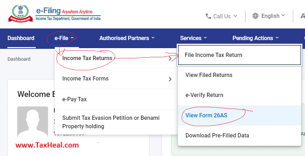Open the Services menu
This screenshot has width=305, height=156.
(193, 38)
